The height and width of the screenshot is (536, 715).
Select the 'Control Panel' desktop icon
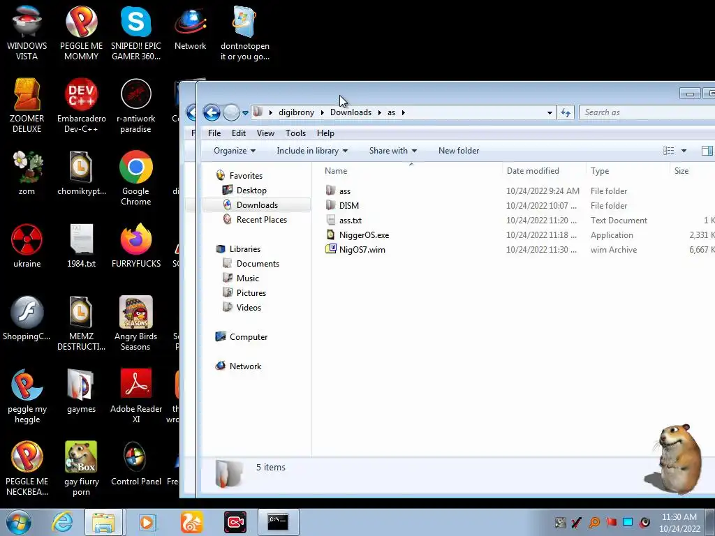tap(136, 463)
